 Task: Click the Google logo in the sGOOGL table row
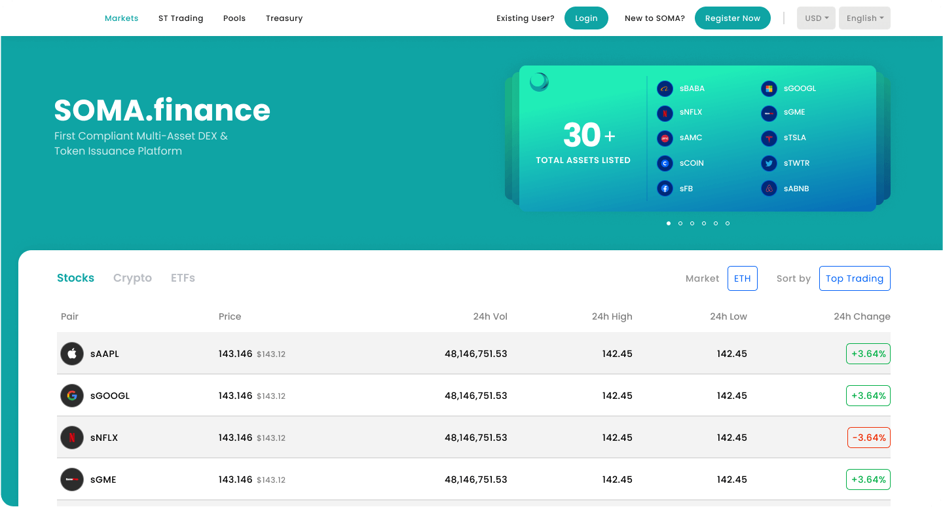click(72, 396)
